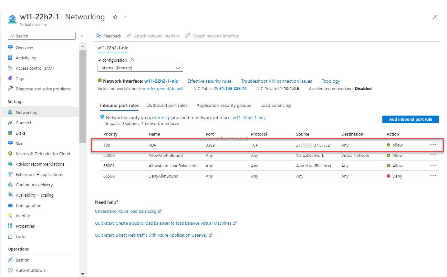Viewport: 447px width, 277px height.
Task: Open the more options ellipsis beside title
Action: tap(126, 17)
